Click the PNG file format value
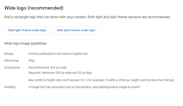 pyautogui.click(x=31, y=61)
